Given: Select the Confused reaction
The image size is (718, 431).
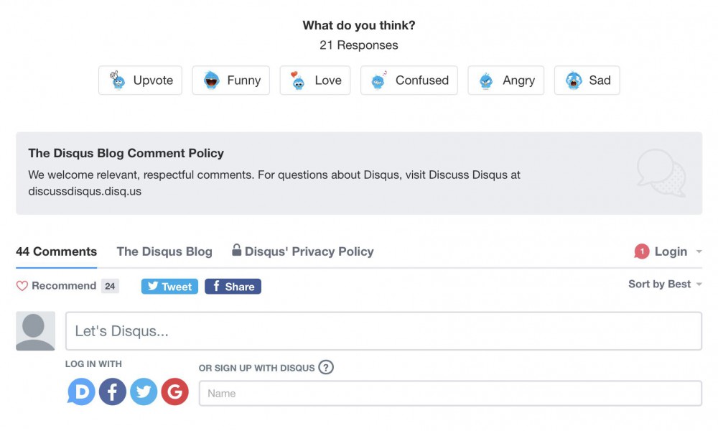Looking at the screenshot, I should click(409, 80).
